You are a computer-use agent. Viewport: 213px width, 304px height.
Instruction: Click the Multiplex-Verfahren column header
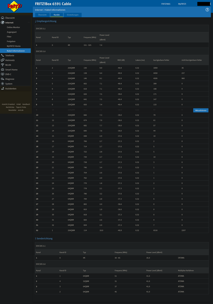coord(186,271)
